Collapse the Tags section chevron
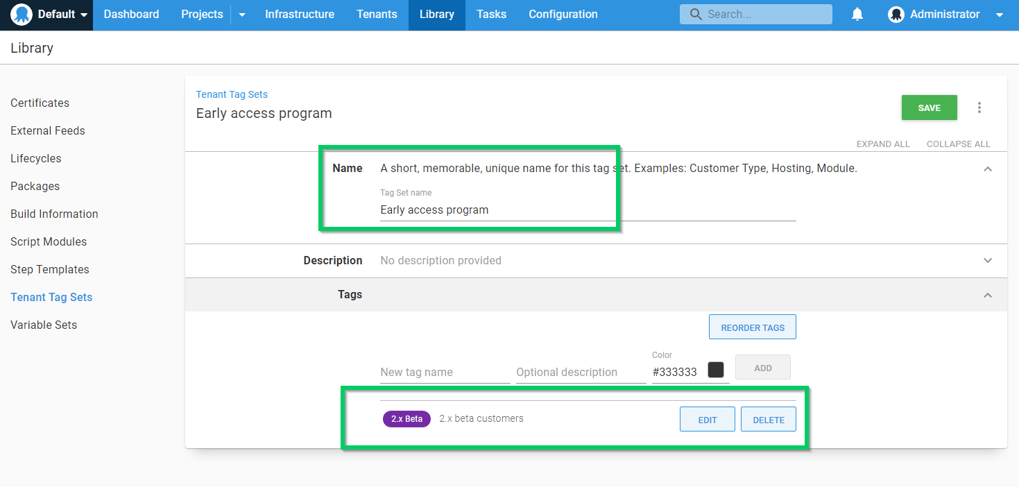 coord(988,296)
